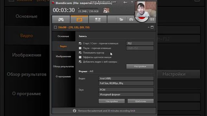Viewport: 207px width, 116px height.
Task: Click the Исходный формат field
Action: click(126, 94)
